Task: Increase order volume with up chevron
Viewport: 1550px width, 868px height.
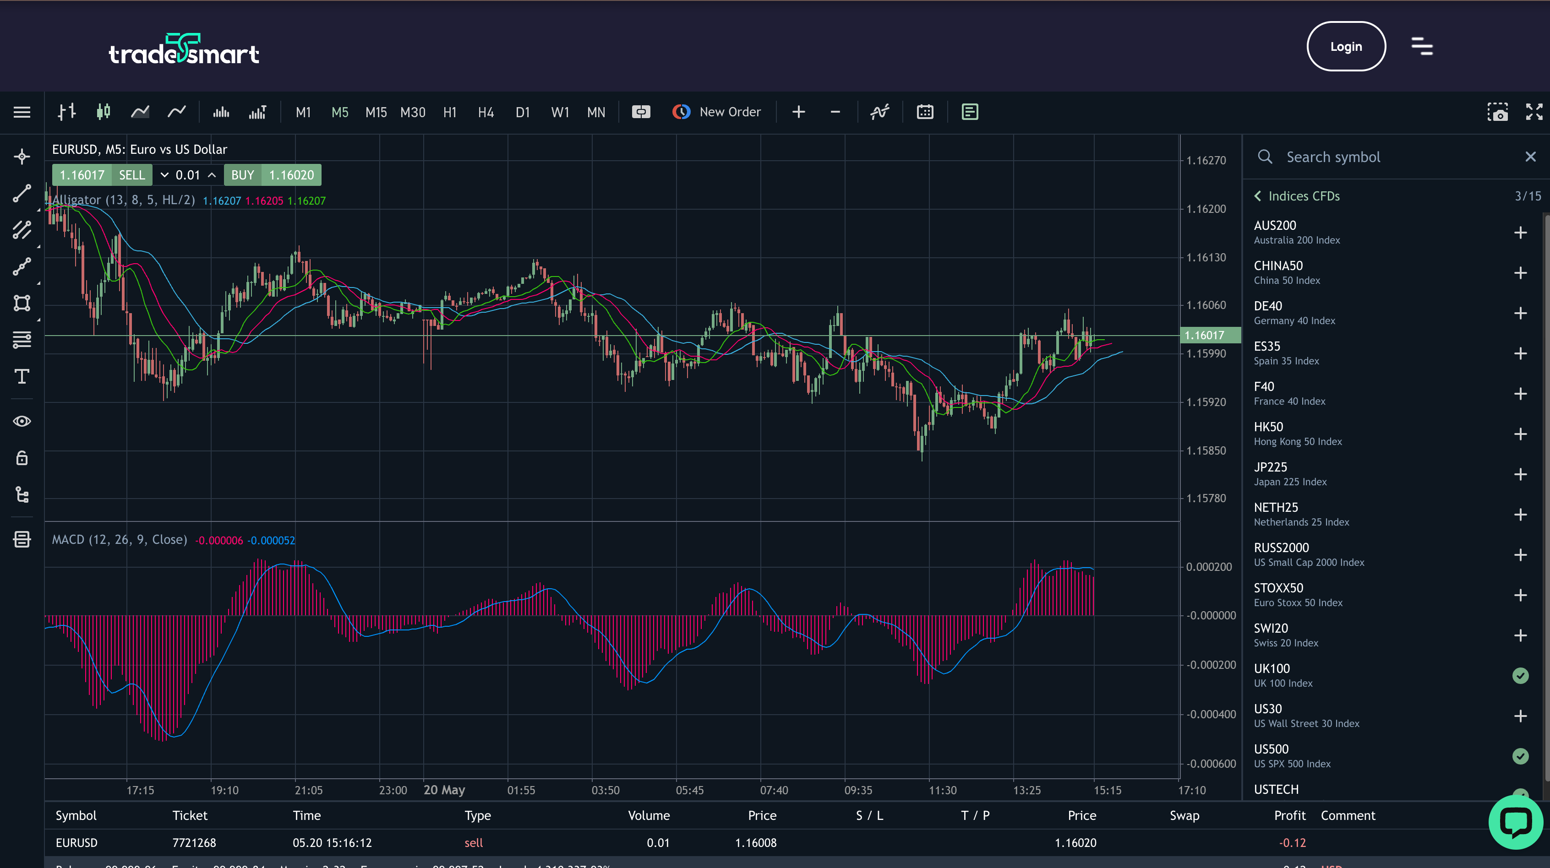Action: (x=212, y=175)
